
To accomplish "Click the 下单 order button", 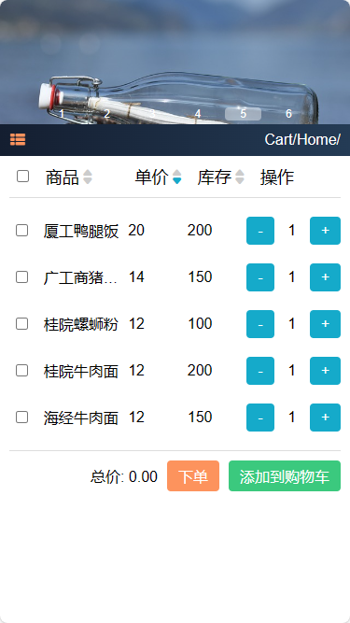I will click(193, 476).
